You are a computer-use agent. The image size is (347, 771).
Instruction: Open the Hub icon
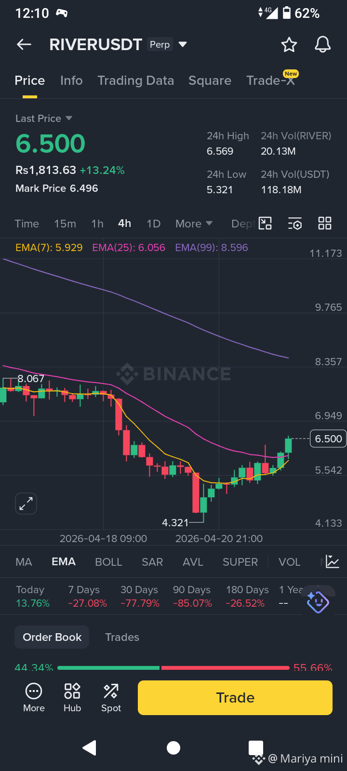coord(72,698)
